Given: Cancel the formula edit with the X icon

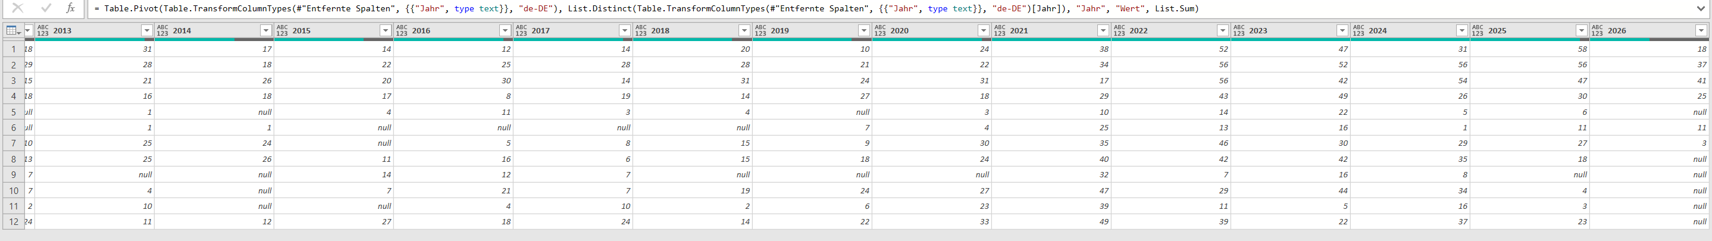Looking at the screenshot, I should tap(17, 8).
